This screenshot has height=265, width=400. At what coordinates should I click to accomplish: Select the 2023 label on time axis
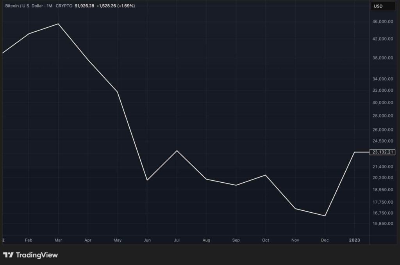[x=354, y=240]
